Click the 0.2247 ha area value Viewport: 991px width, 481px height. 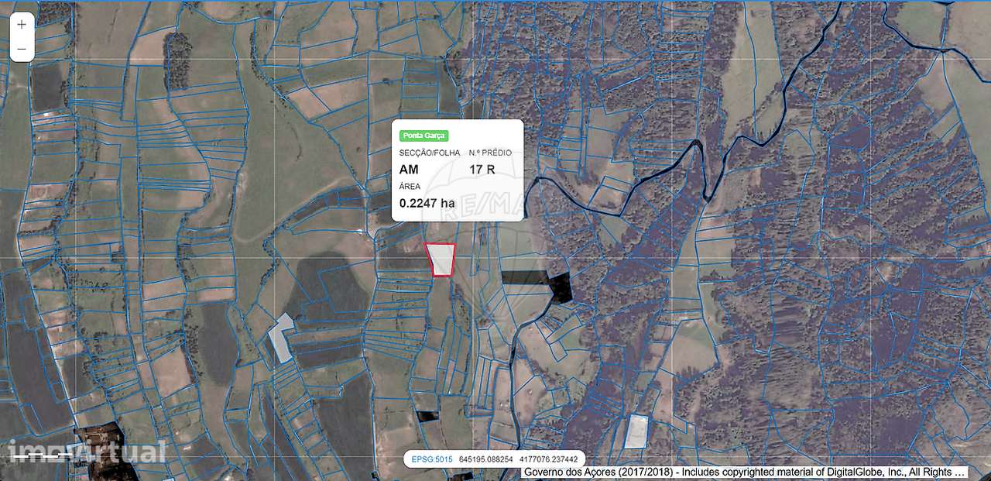pos(427,203)
